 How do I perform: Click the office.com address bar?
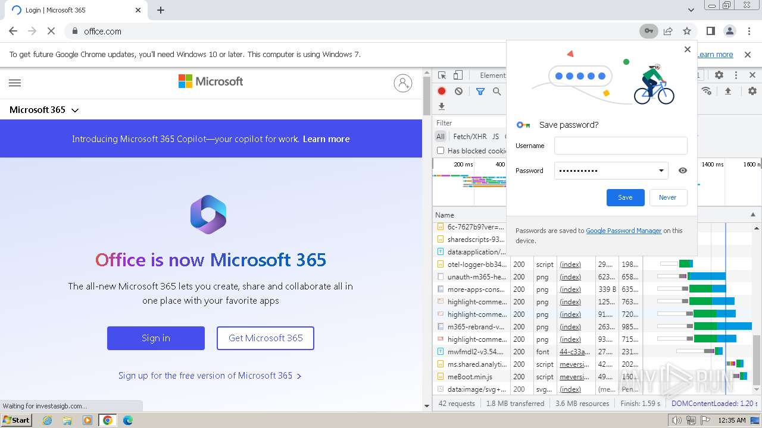click(351, 31)
